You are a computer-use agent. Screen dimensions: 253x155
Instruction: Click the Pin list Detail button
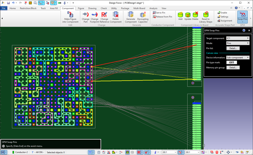[233, 48]
